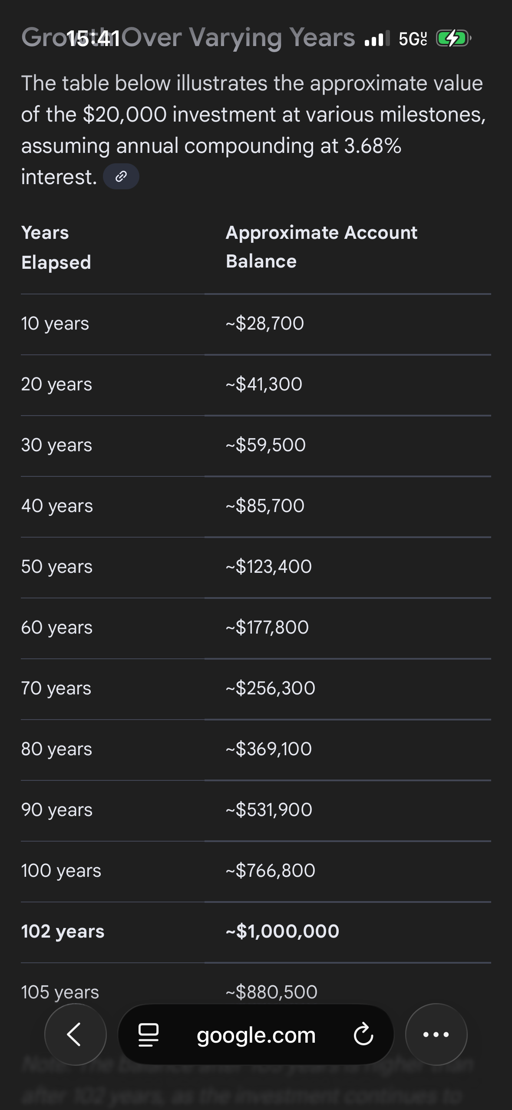The height and width of the screenshot is (1110, 512).
Task: Tap the back chevron button
Action: [75, 1034]
